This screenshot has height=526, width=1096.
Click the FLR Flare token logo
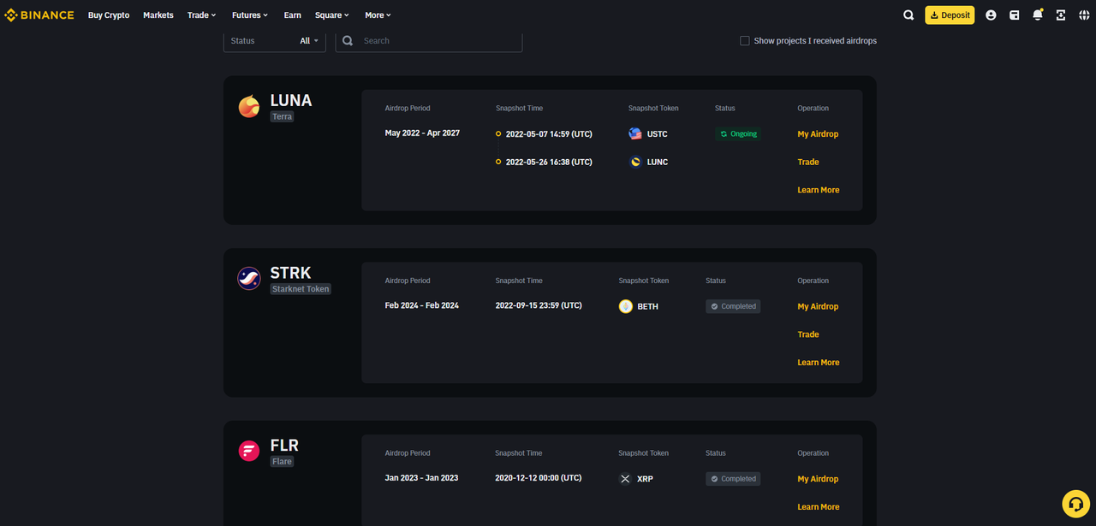tap(249, 451)
